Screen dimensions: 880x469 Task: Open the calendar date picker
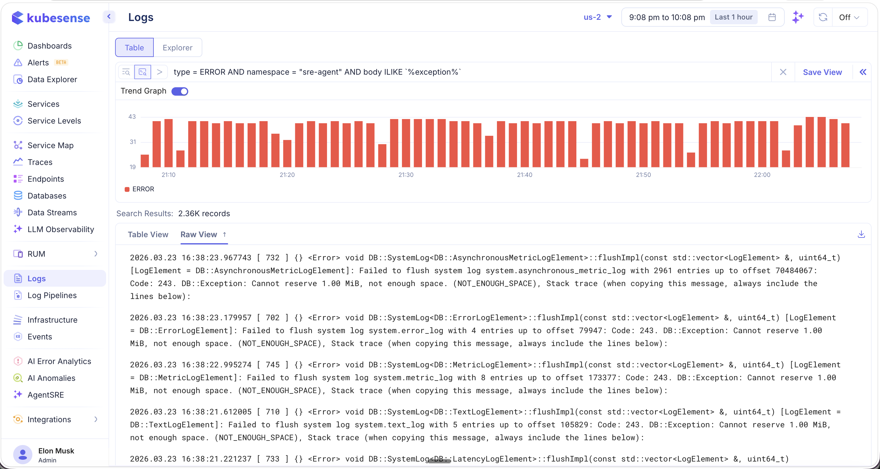pos(772,17)
